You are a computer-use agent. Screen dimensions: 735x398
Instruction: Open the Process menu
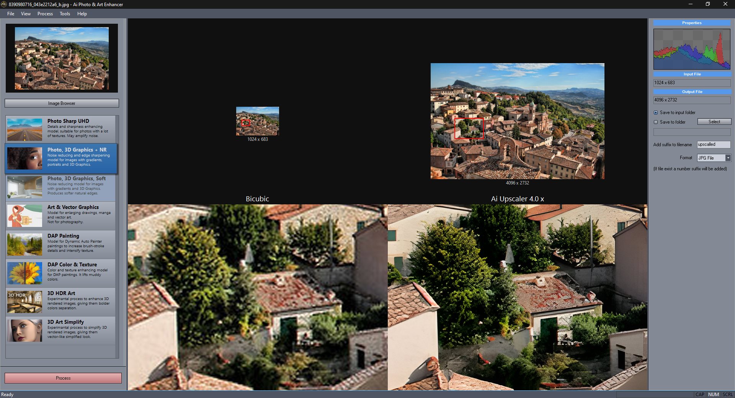pos(45,14)
